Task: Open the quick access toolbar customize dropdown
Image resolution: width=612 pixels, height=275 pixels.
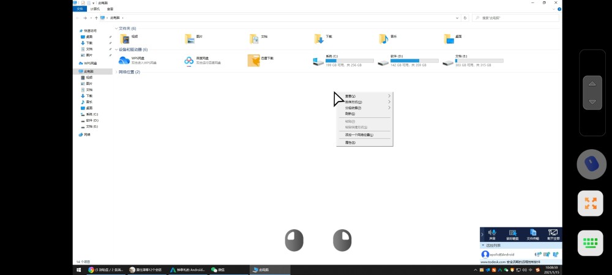Action: pyautogui.click(x=93, y=2)
